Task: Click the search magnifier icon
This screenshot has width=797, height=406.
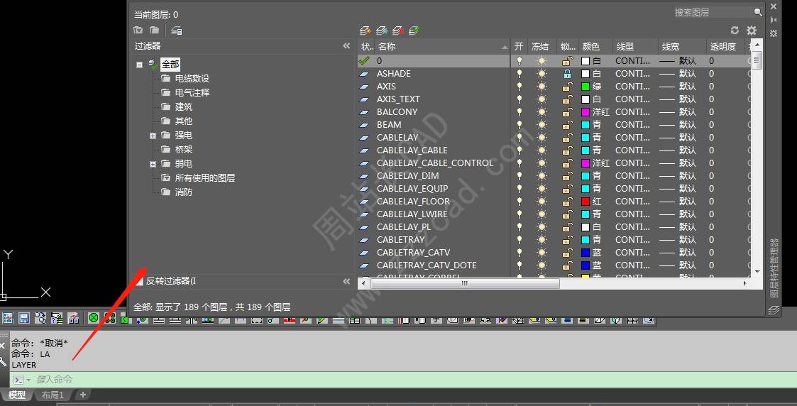Action: click(x=758, y=12)
